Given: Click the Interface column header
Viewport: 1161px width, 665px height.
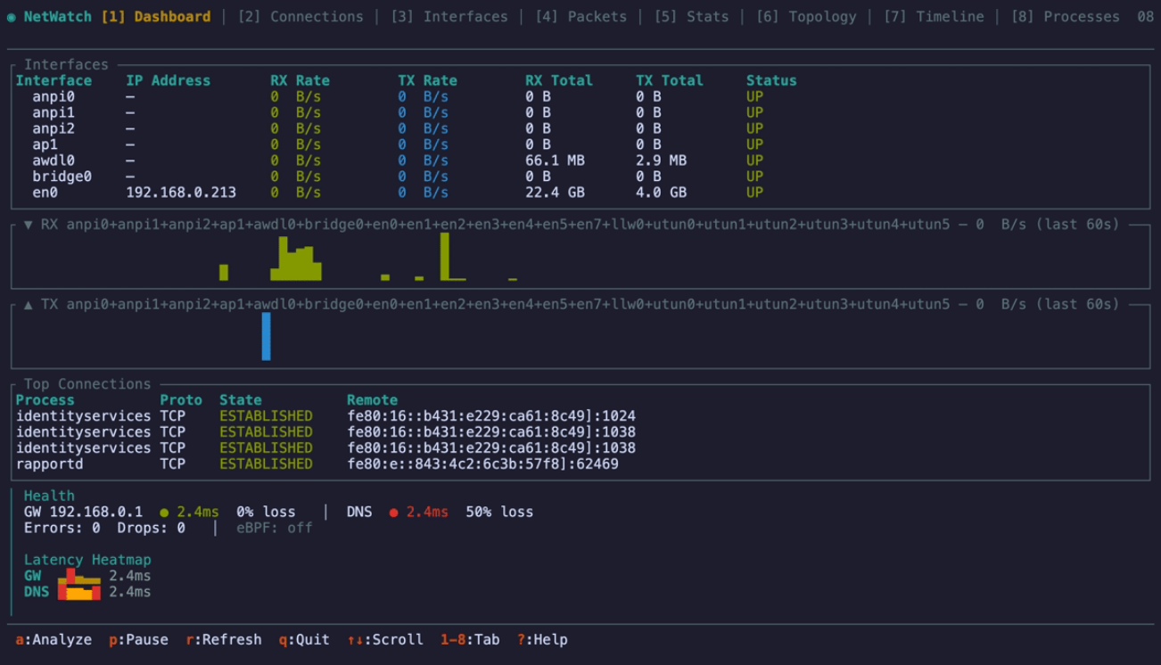Looking at the screenshot, I should (x=54, y=81).
